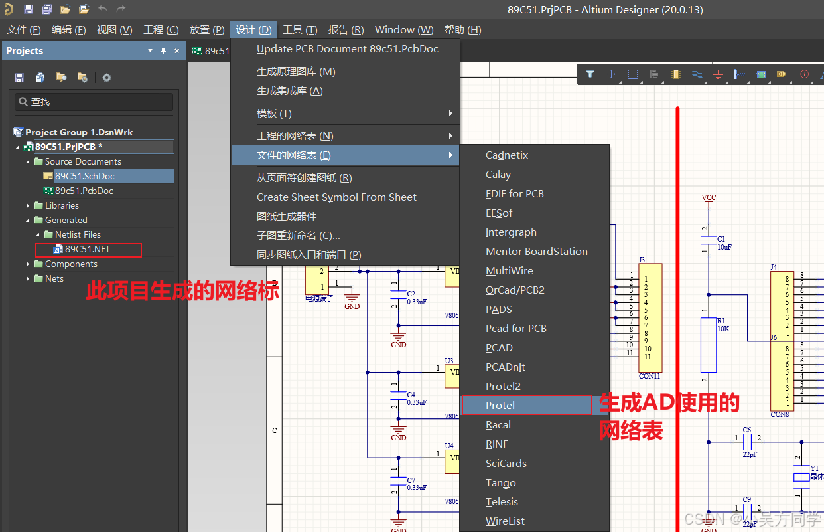This screenshot has height=532, width=824.
Task: Open the 视图 (V) menu
Action: (114, 30)
